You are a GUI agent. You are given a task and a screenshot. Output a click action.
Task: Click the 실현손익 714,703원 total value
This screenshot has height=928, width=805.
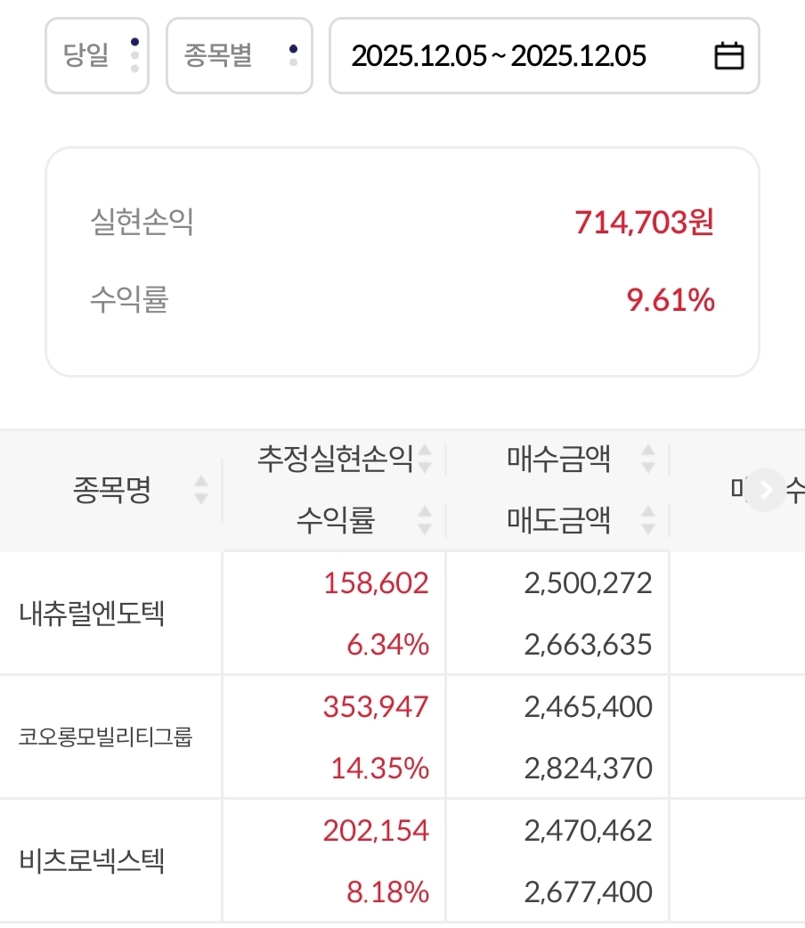pos(645,222)
